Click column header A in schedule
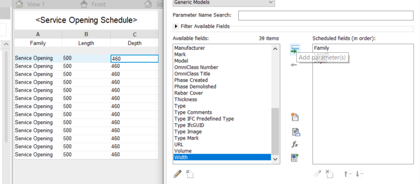 [x=38, y=35]
